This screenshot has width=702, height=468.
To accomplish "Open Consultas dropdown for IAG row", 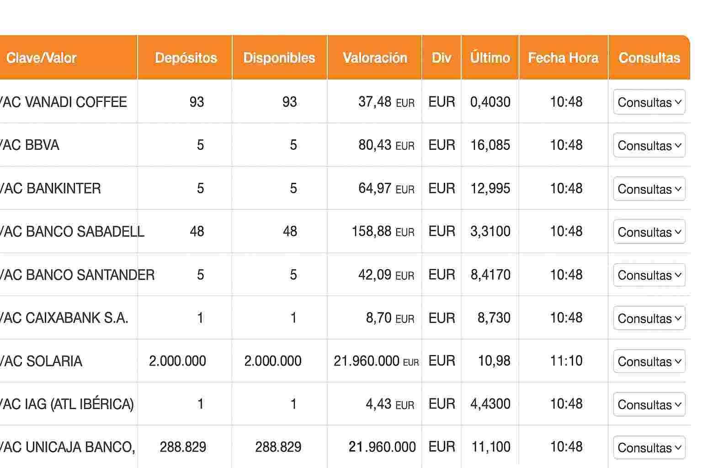I will [649, 404].
